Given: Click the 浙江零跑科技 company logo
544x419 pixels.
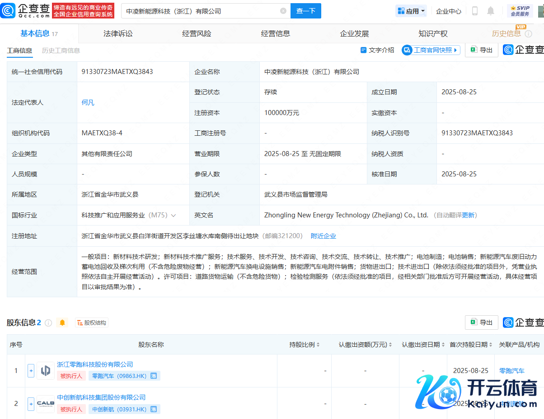Looking at the screenshot, I should point(46,371).
